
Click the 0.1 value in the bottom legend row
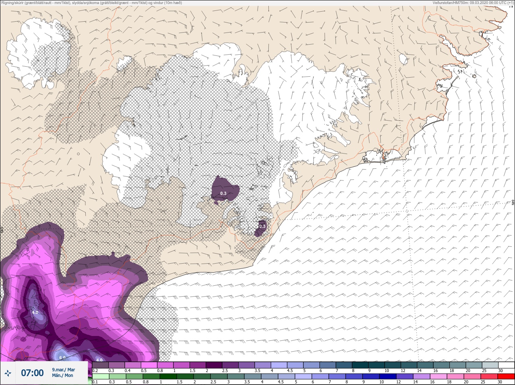tap(95, 382)
